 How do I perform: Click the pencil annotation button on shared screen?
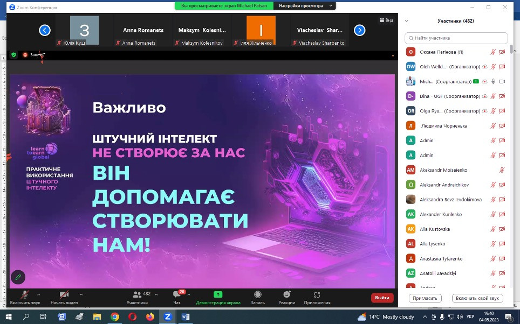tap(18, 277)
